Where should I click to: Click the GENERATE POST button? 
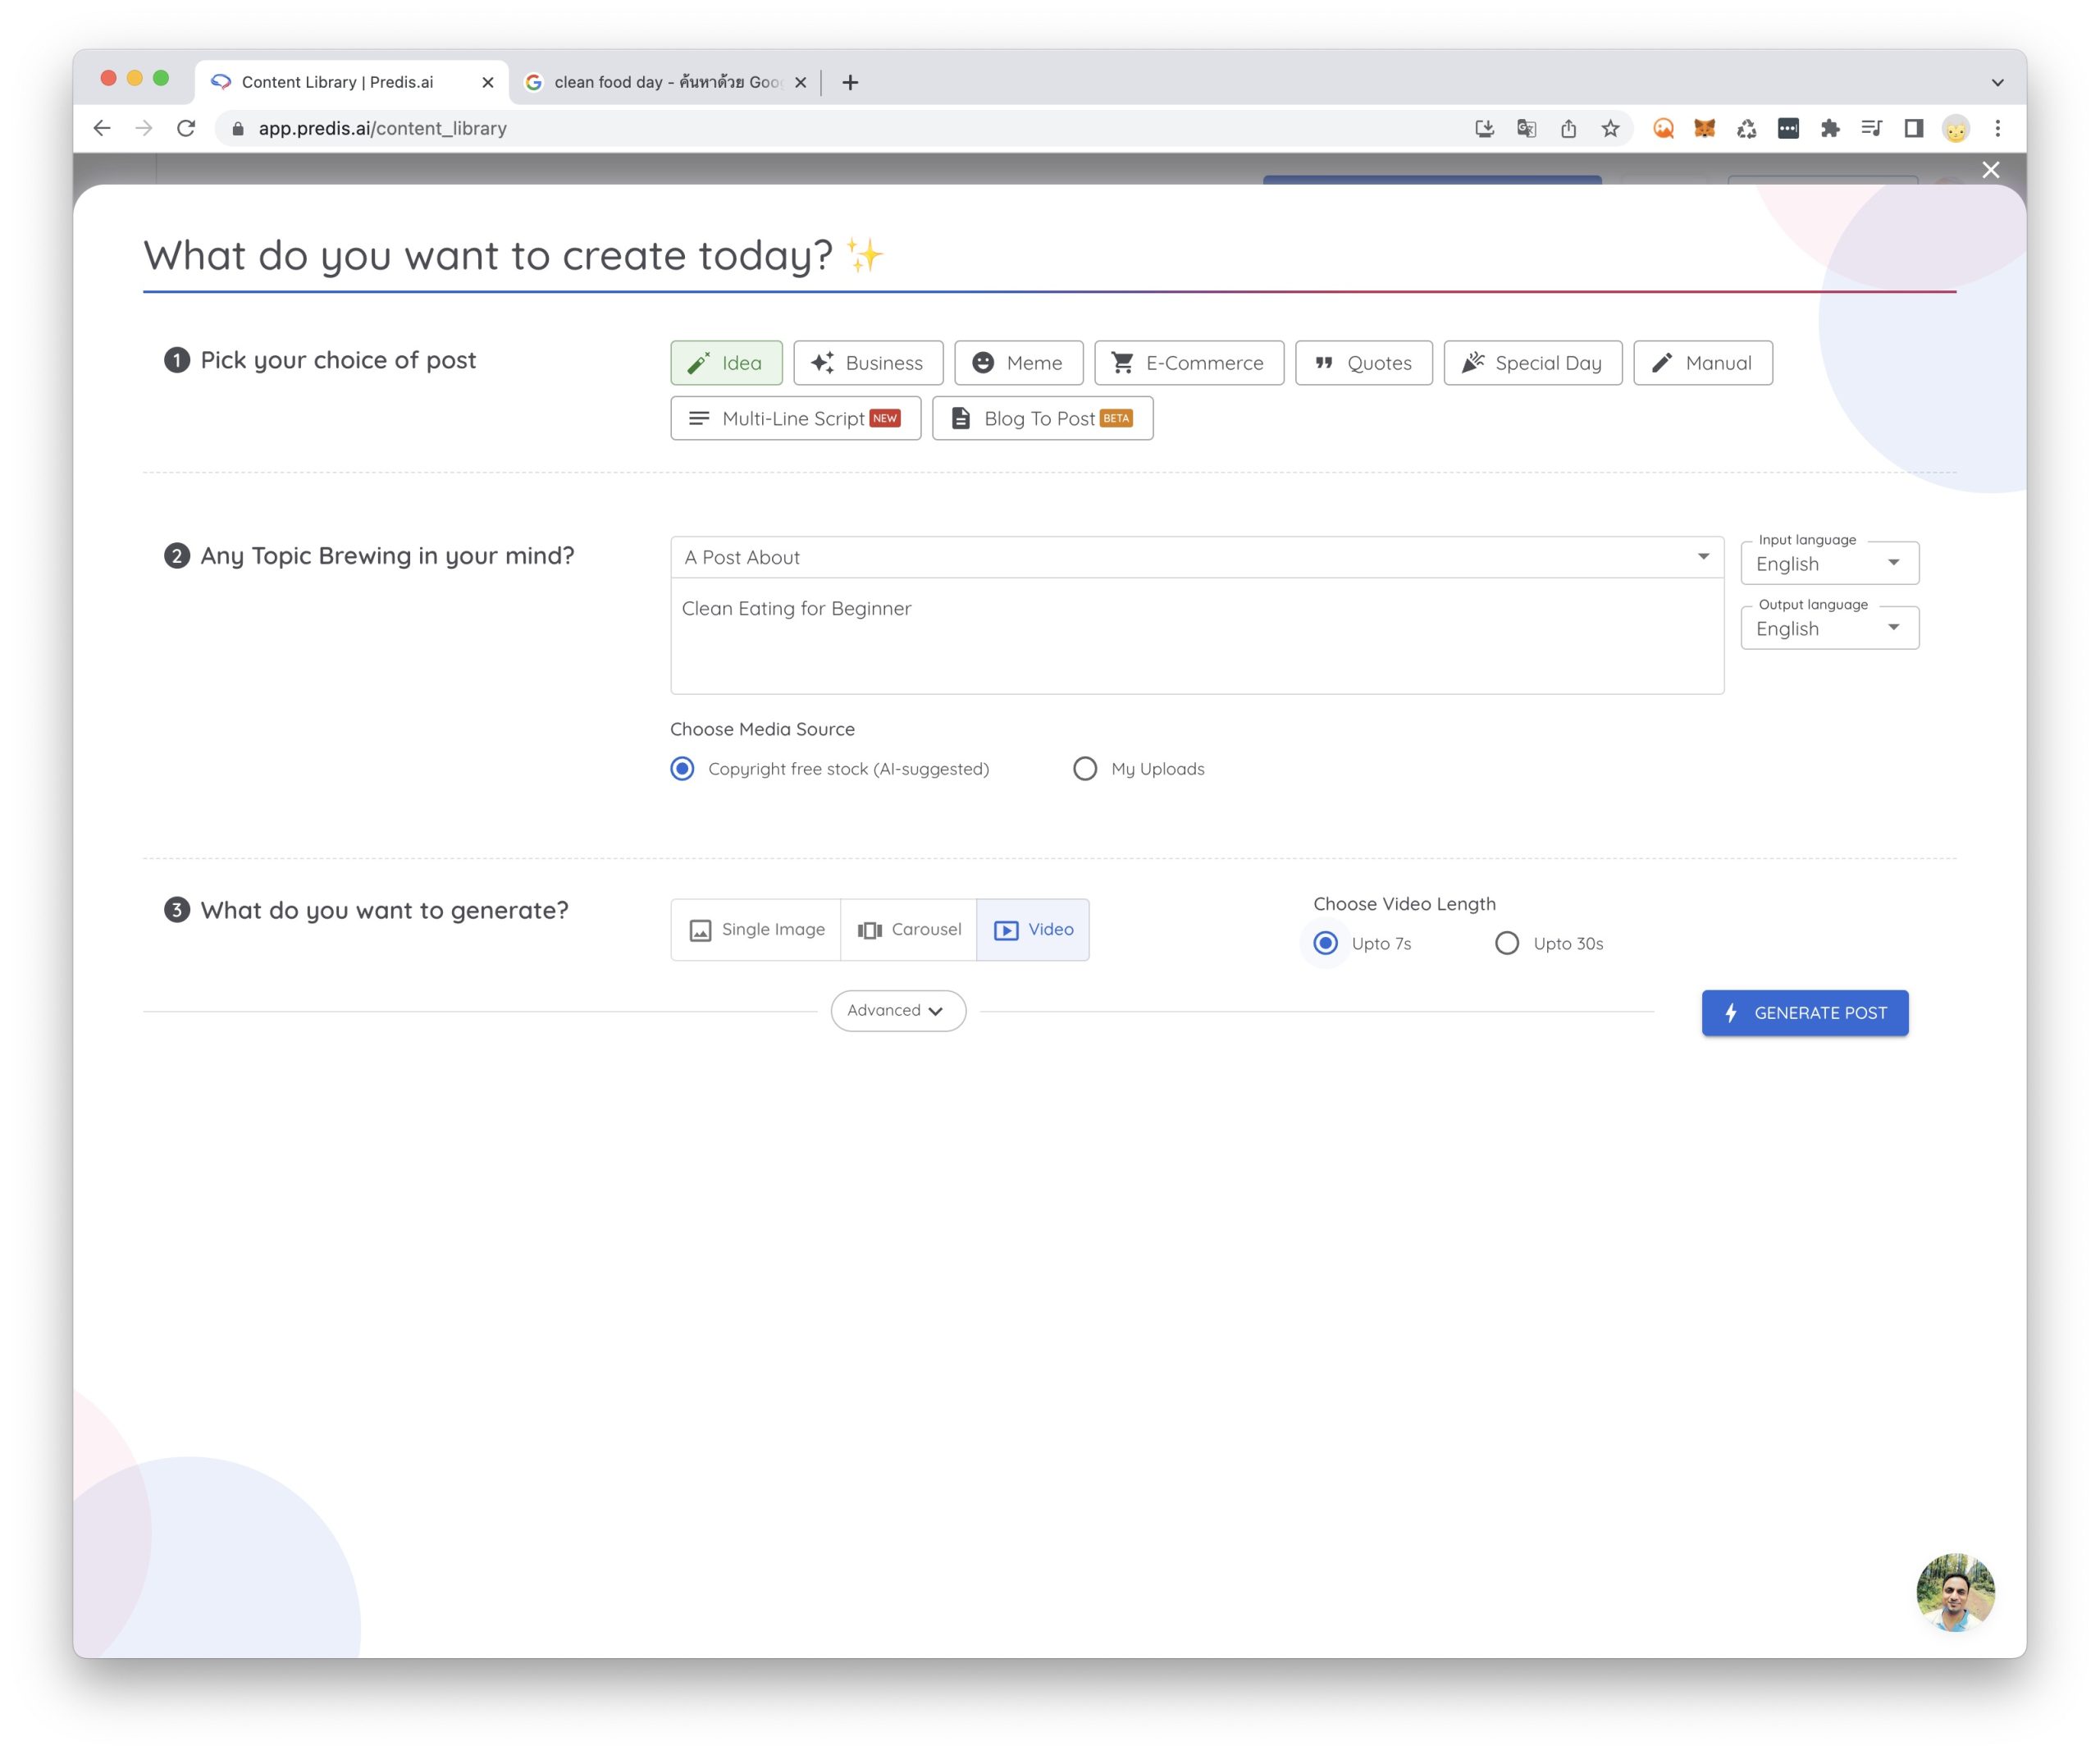[1804, 1013]
